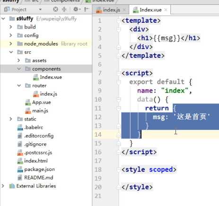Image resolution: width=219 pixels, height=206 pixels.
Task: Click the .postcssrc.js file icon
Action: 20,153
